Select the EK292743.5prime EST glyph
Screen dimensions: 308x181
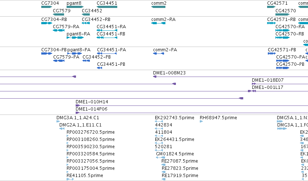click(x=159, y=122)
